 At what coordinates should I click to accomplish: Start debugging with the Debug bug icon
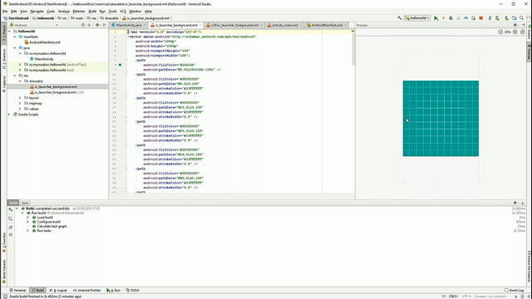tap(451, 18)
